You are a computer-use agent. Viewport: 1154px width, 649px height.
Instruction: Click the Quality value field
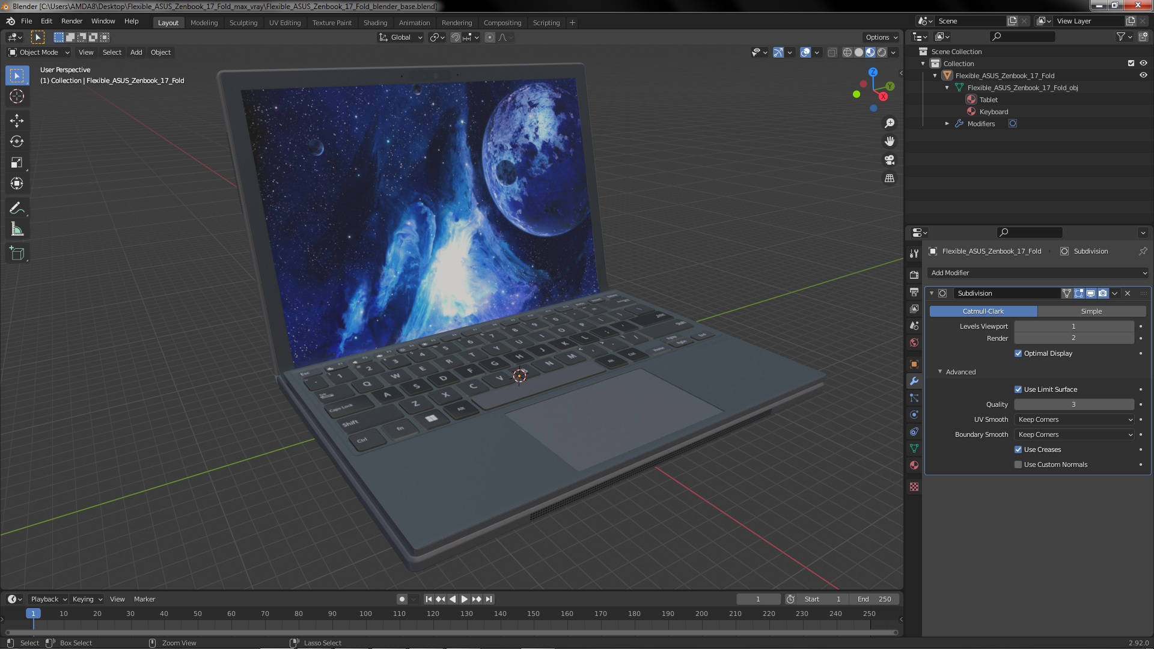(1074, 404)
